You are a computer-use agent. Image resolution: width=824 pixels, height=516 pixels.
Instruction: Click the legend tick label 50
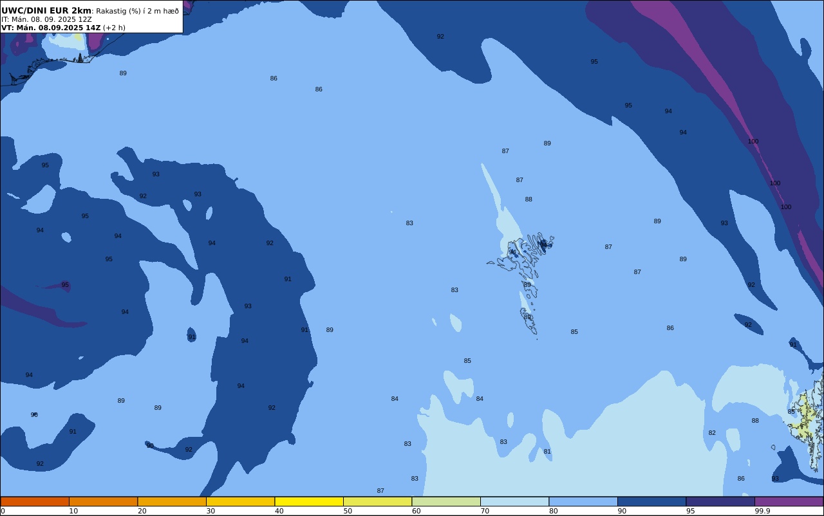pos(348,511)
